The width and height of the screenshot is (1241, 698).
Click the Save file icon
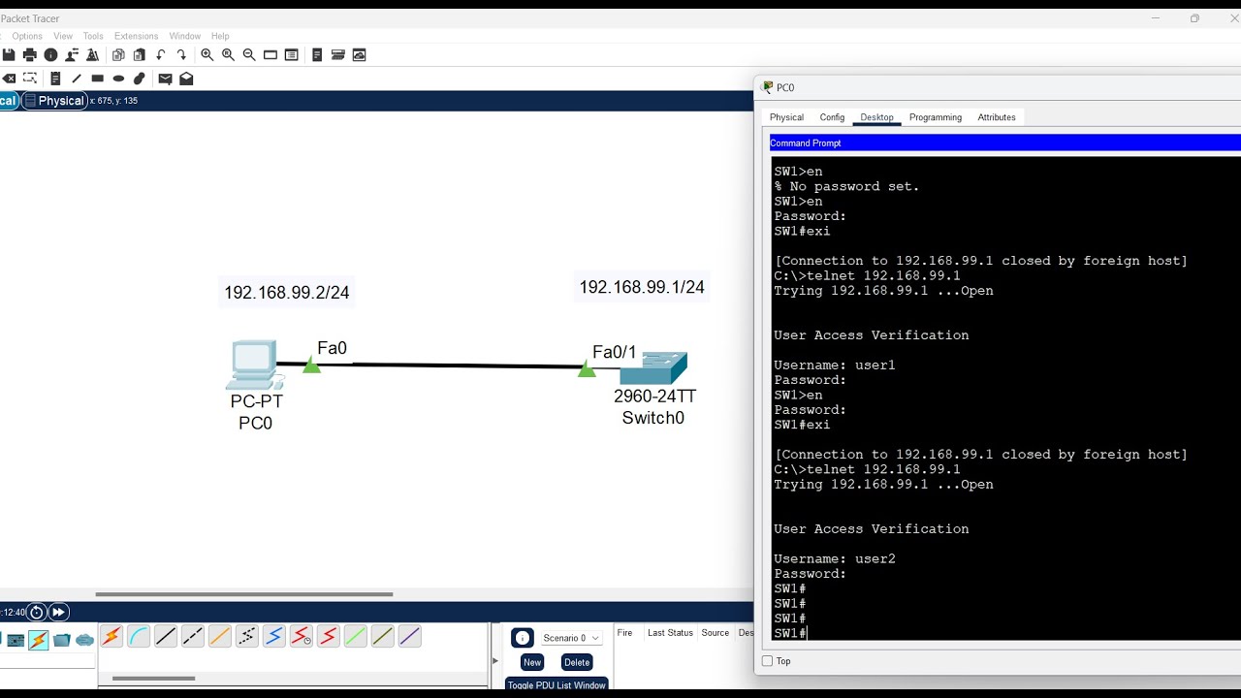pyautogui.click(x=9, y=55)
